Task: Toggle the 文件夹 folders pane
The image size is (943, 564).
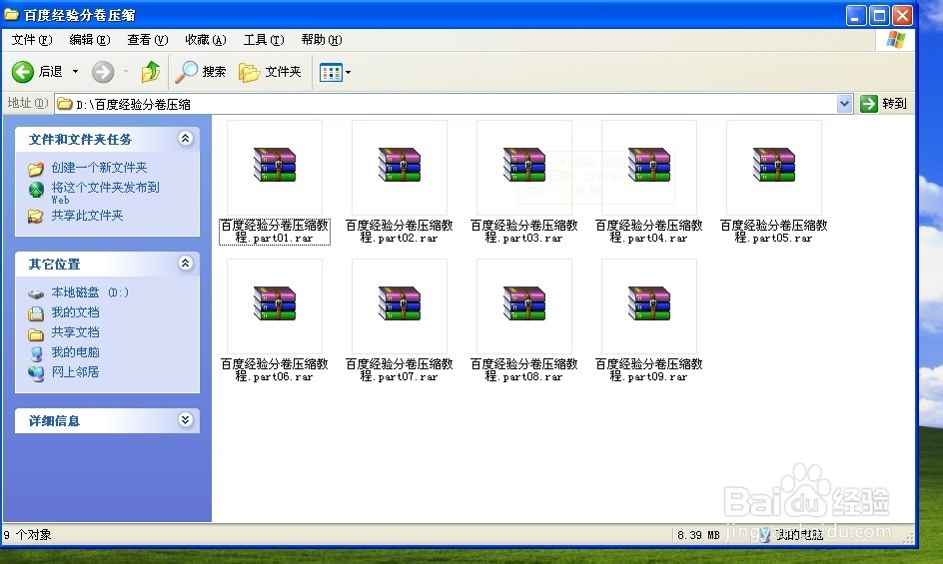Action: [x=270, y=72]
